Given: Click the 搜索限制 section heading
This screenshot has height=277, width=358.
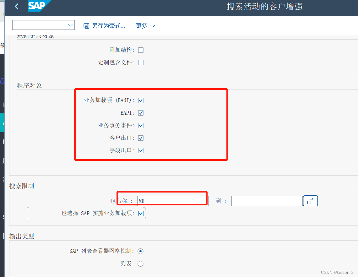Looking at the screenshot, I should (22, 186).
